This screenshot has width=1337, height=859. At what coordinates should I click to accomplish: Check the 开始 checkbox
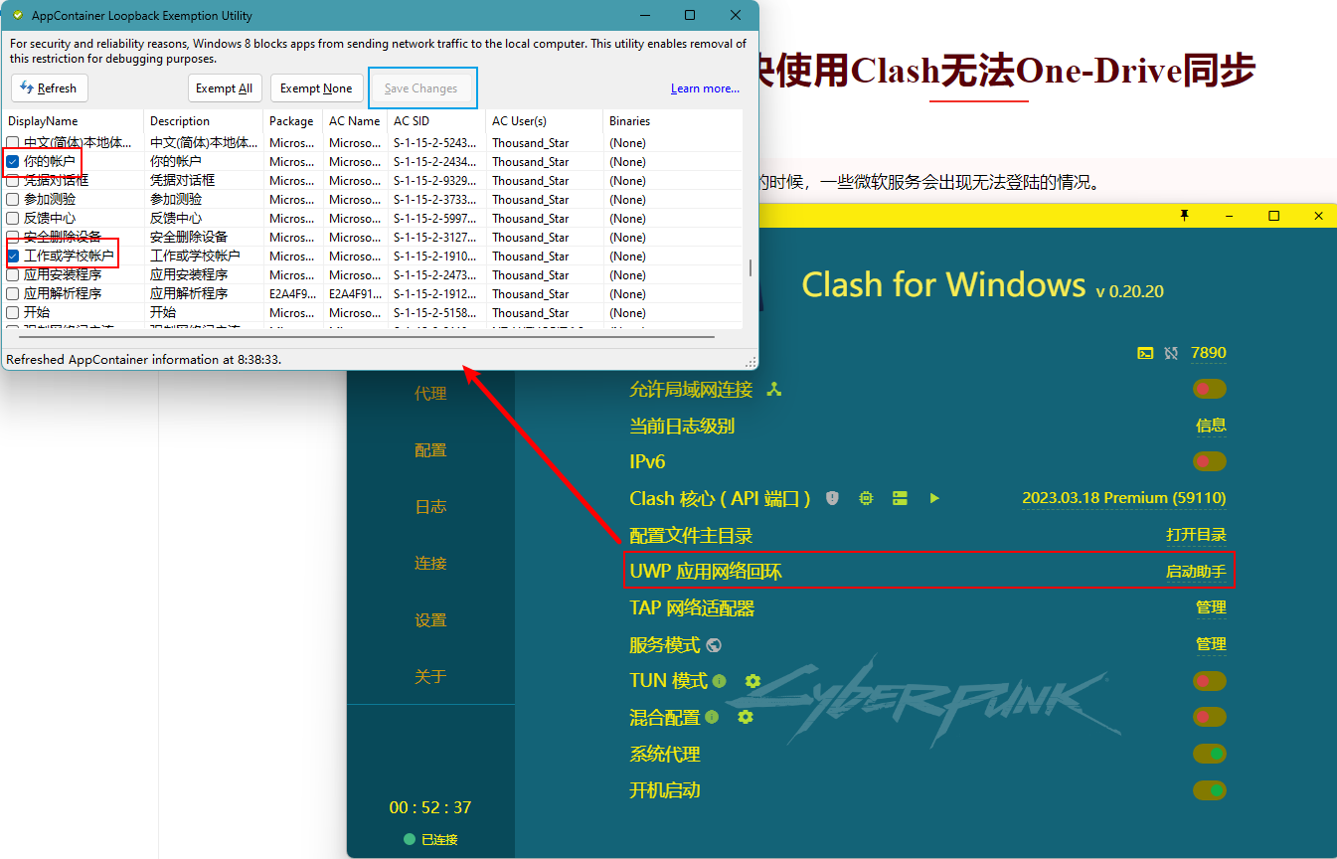(x=13, y=312)
